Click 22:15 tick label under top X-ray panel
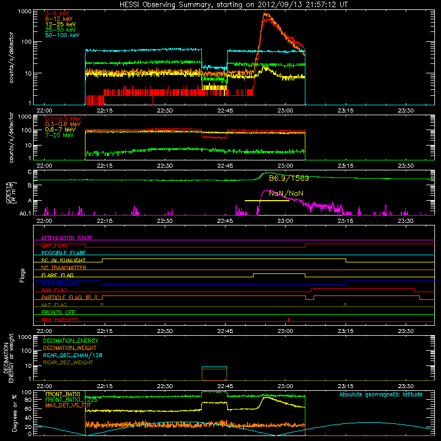 [105, 111]
